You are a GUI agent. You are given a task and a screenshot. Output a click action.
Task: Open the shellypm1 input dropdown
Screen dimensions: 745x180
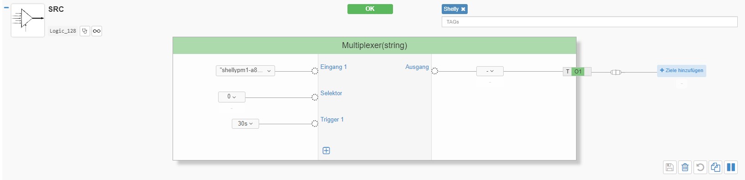(245, 71)
